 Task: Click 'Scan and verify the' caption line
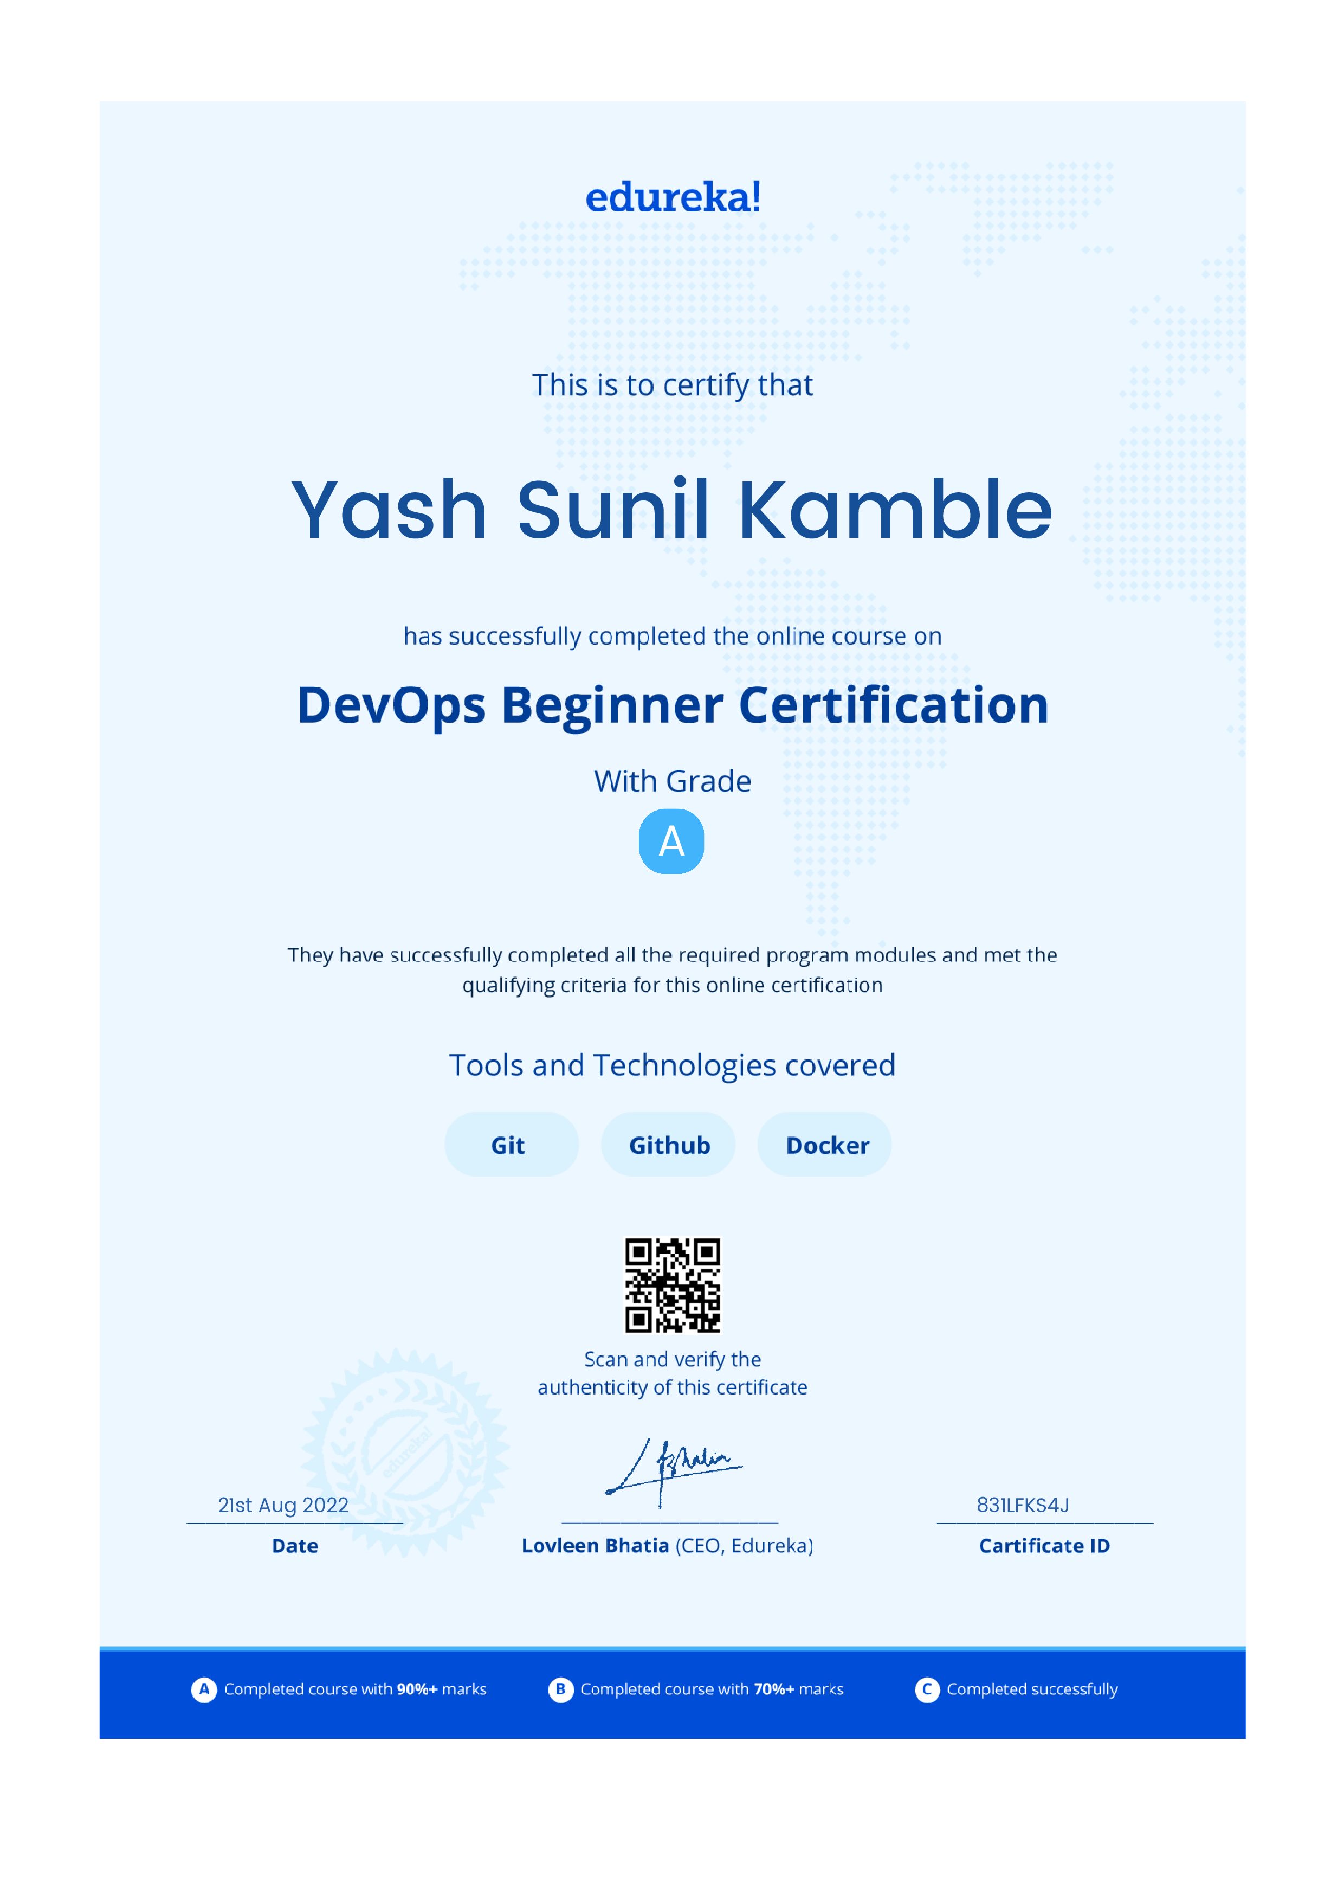click(671, 1359)
